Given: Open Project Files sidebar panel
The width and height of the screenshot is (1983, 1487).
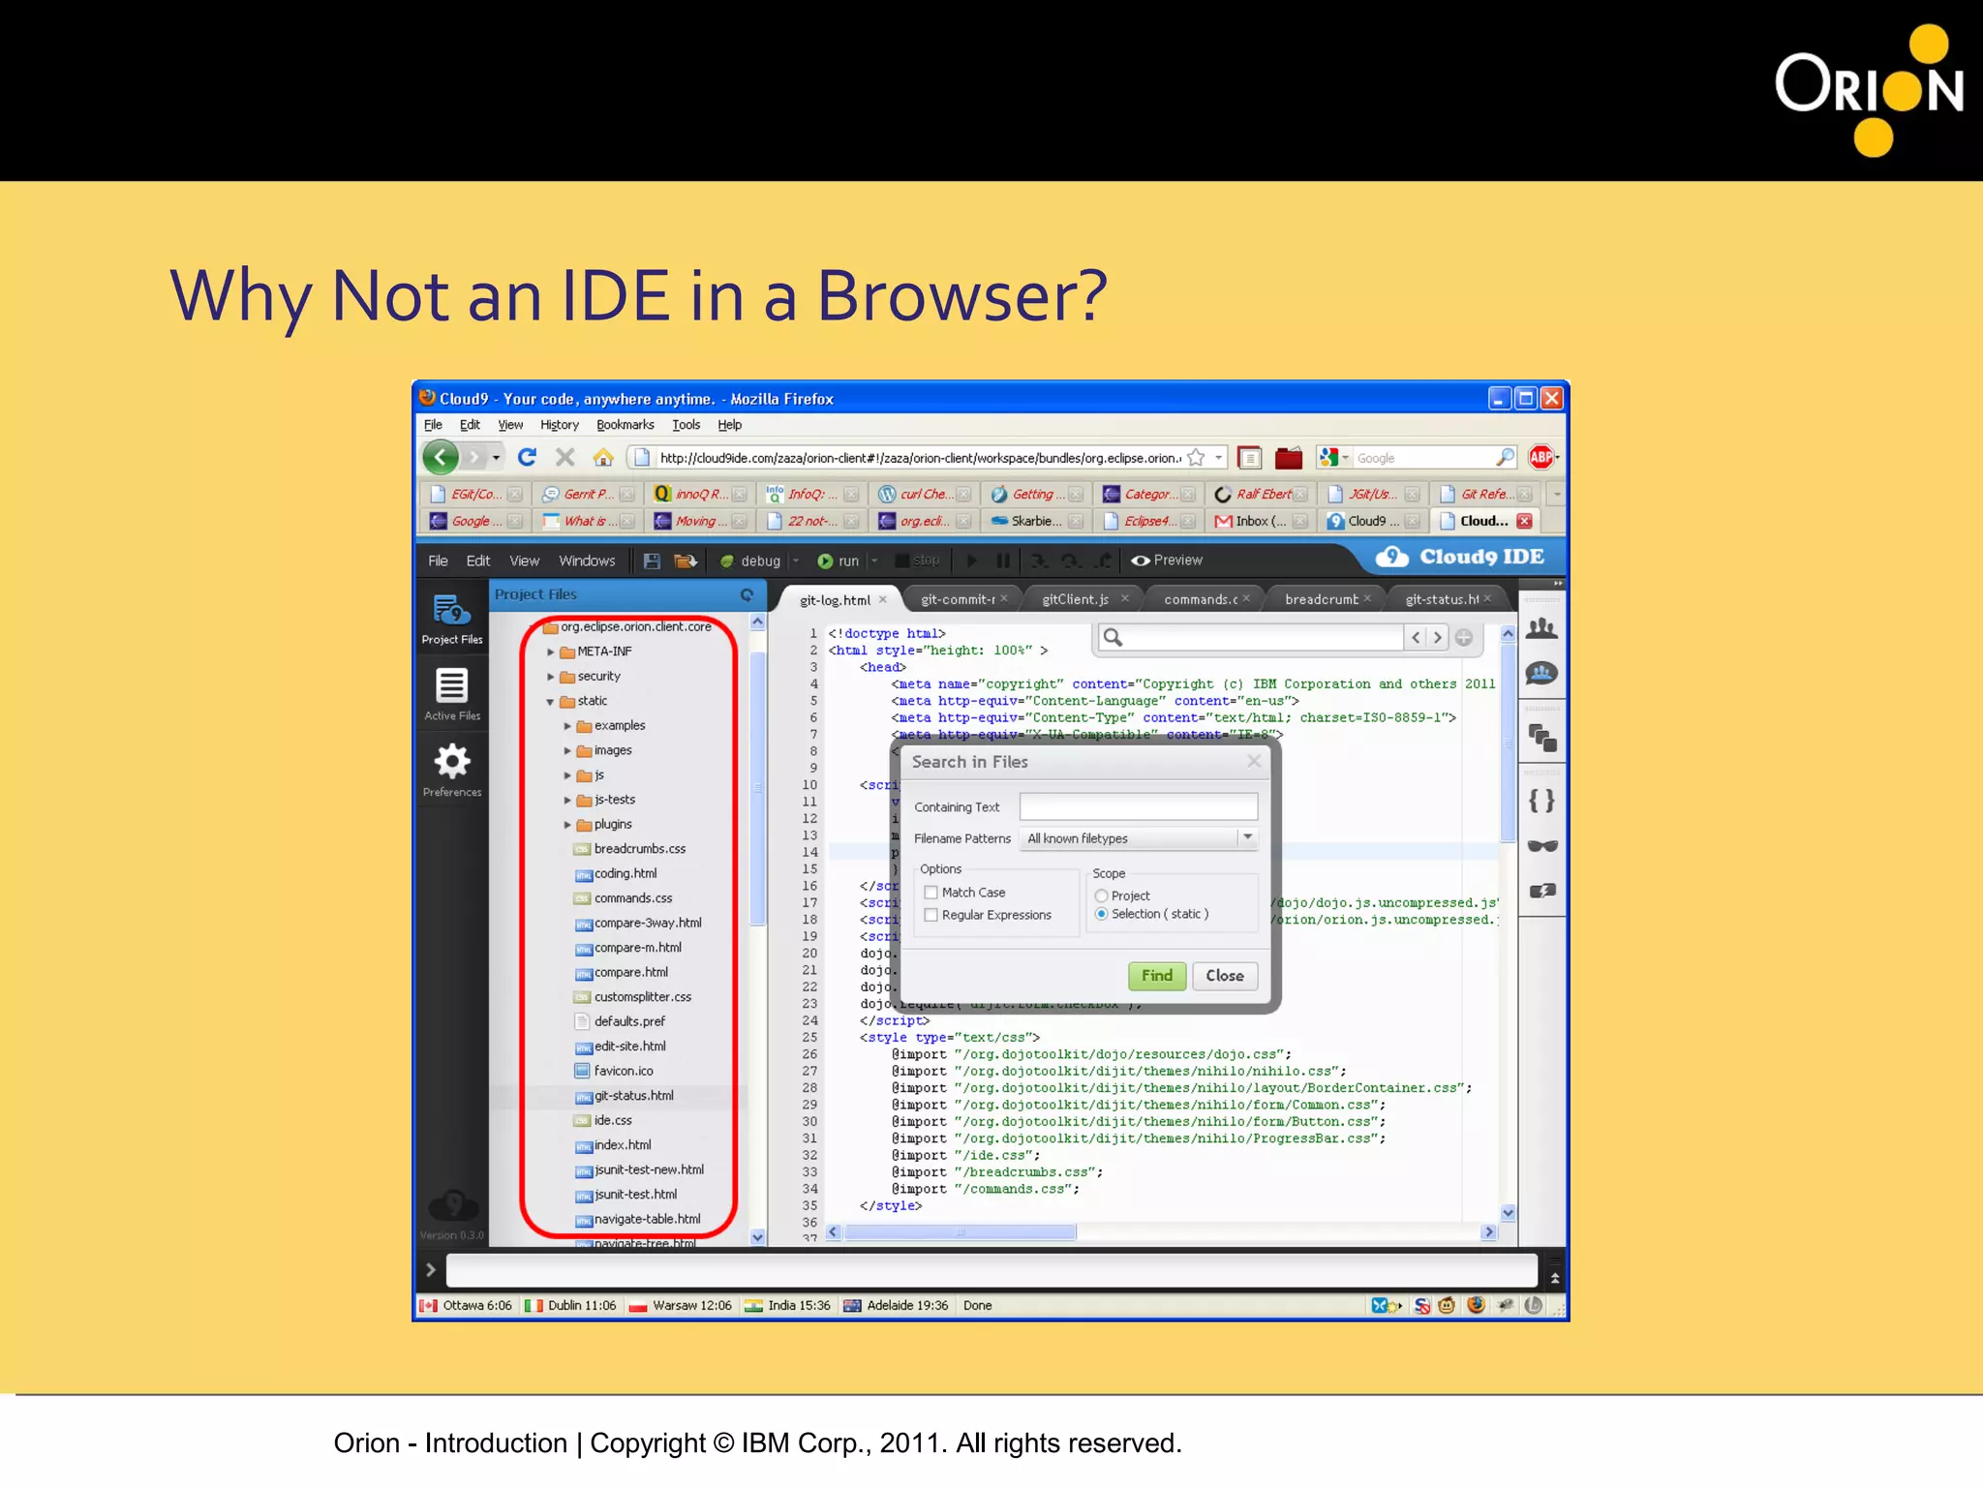Looking at the screenshot, I should pyautogui.click(x=452, y=620).
